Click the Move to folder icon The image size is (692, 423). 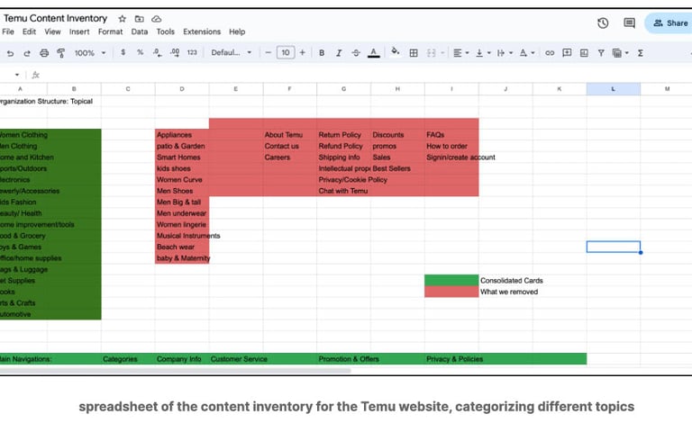point(139,19)
